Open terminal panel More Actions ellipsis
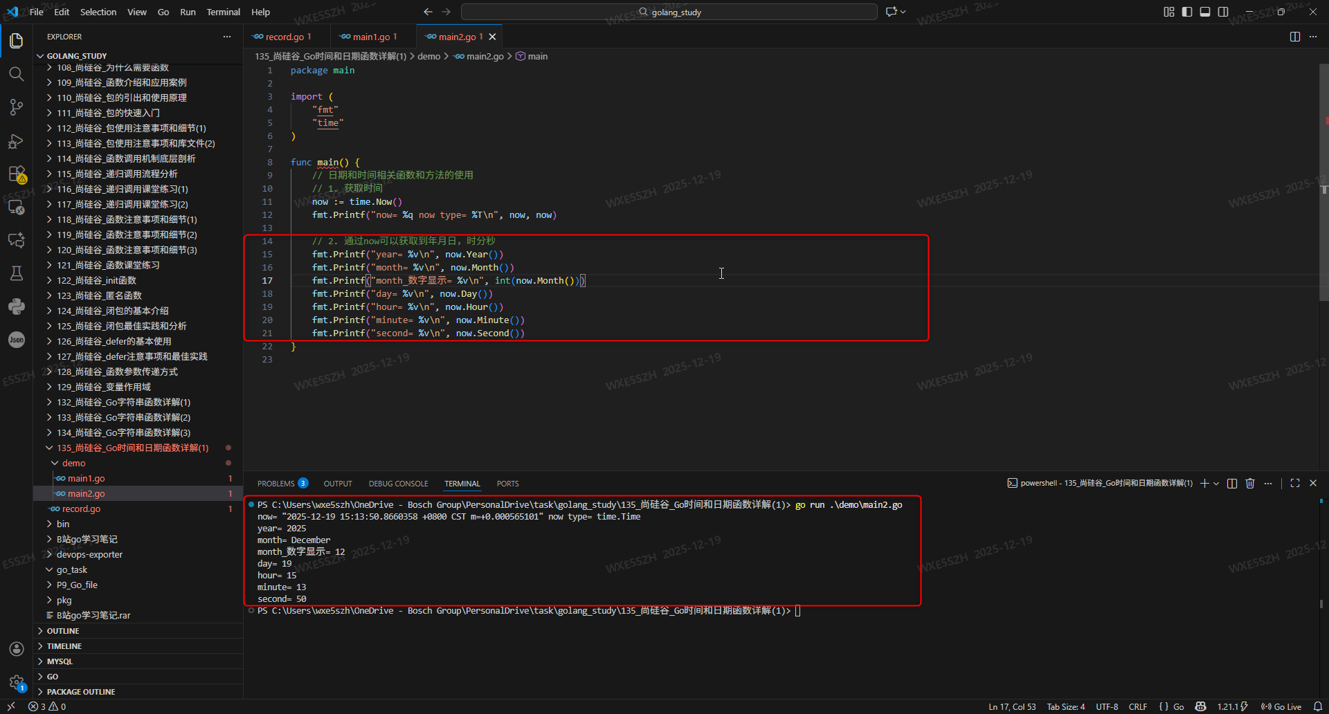 click(x=1268, y=484)
